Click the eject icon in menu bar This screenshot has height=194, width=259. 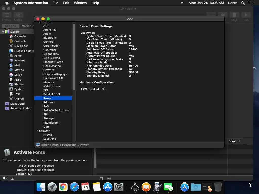(x=182, y=3)
